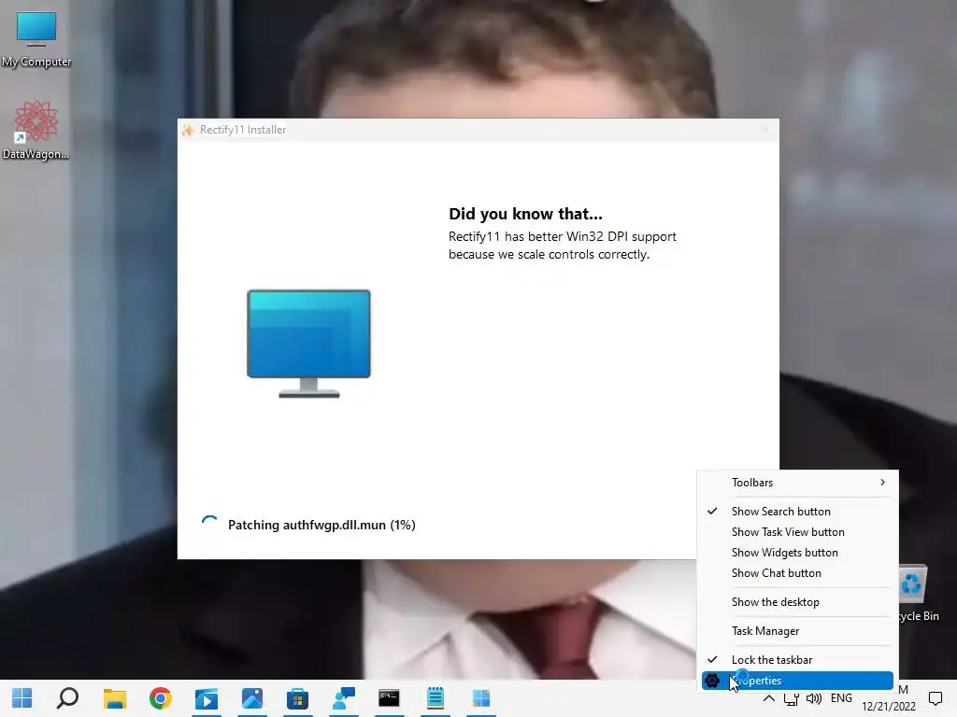Image resolution: width=957 pixels, height=717 pixels.
Task: Click the Rectify11 Installer title bar text
Action: click(243, 130)
